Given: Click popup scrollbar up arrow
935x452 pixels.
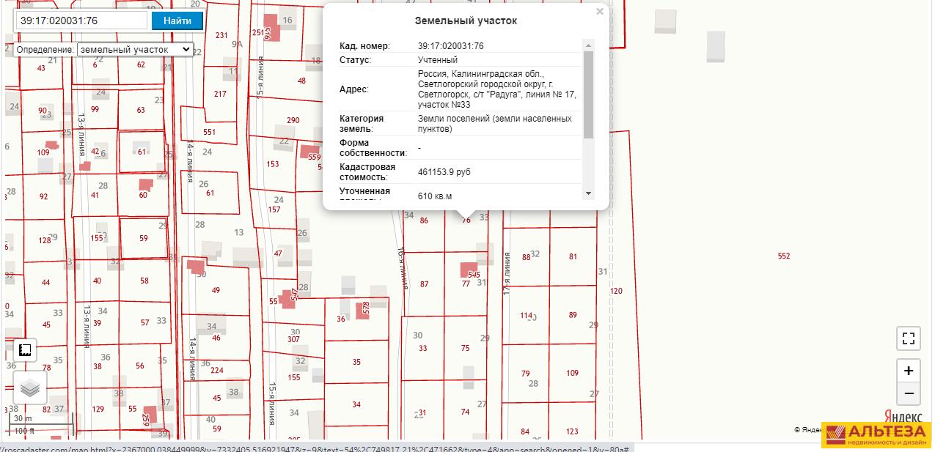Looking at the screenshot, I should point(588,45).
